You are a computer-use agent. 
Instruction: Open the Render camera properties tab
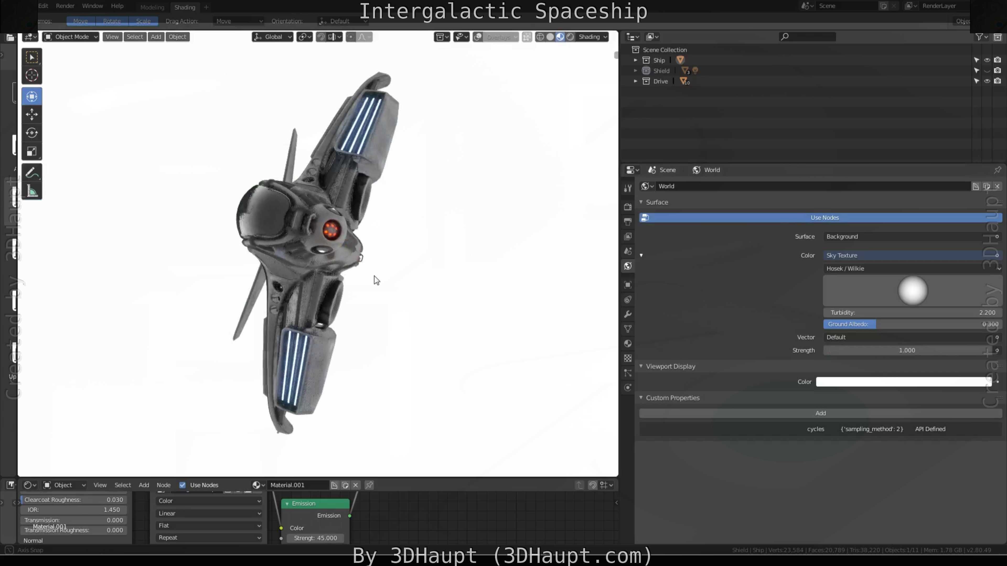pos(628,207)
